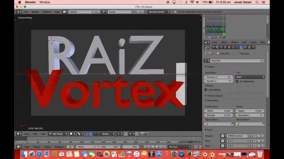
Task: Click the translate manipulator icon in viewport header
Action: click(91, 134)
